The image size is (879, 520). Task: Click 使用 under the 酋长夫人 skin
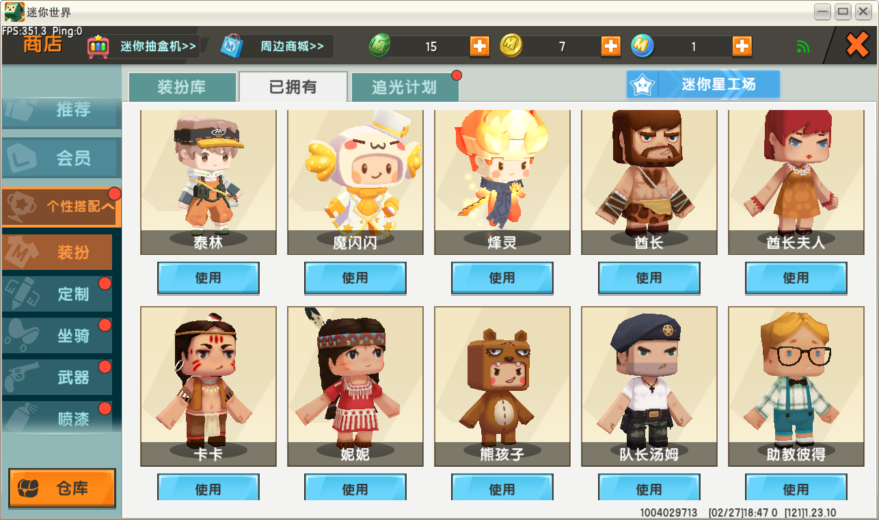click(x=796, y=278)
